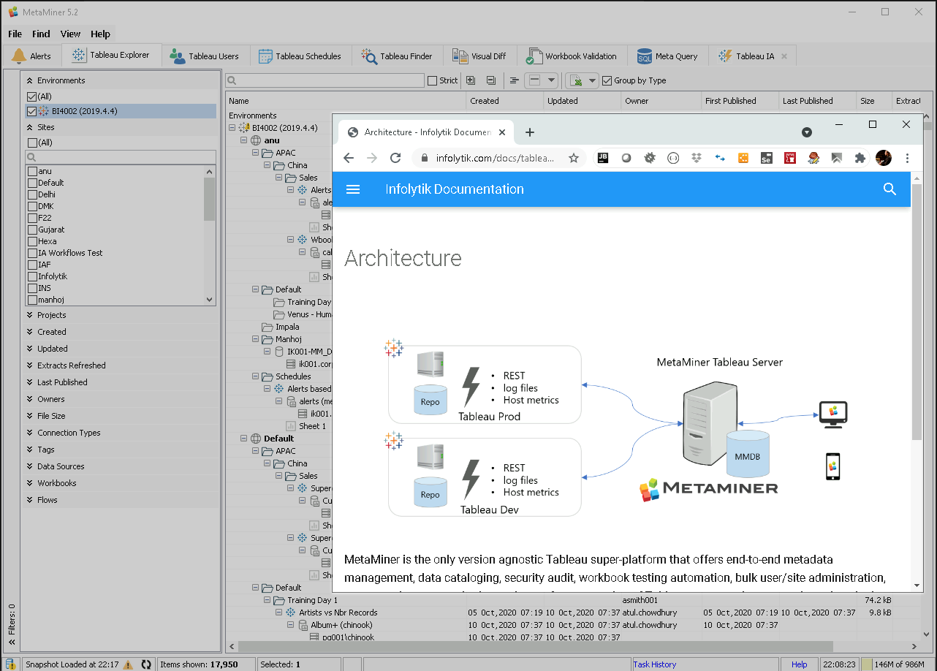Open the View menu
Image resolution: width=937 pixels, height=671 pixels.
coord(70,34)
